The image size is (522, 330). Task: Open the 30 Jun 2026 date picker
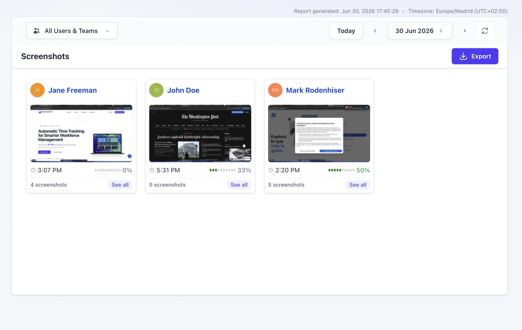click(420, 31)
